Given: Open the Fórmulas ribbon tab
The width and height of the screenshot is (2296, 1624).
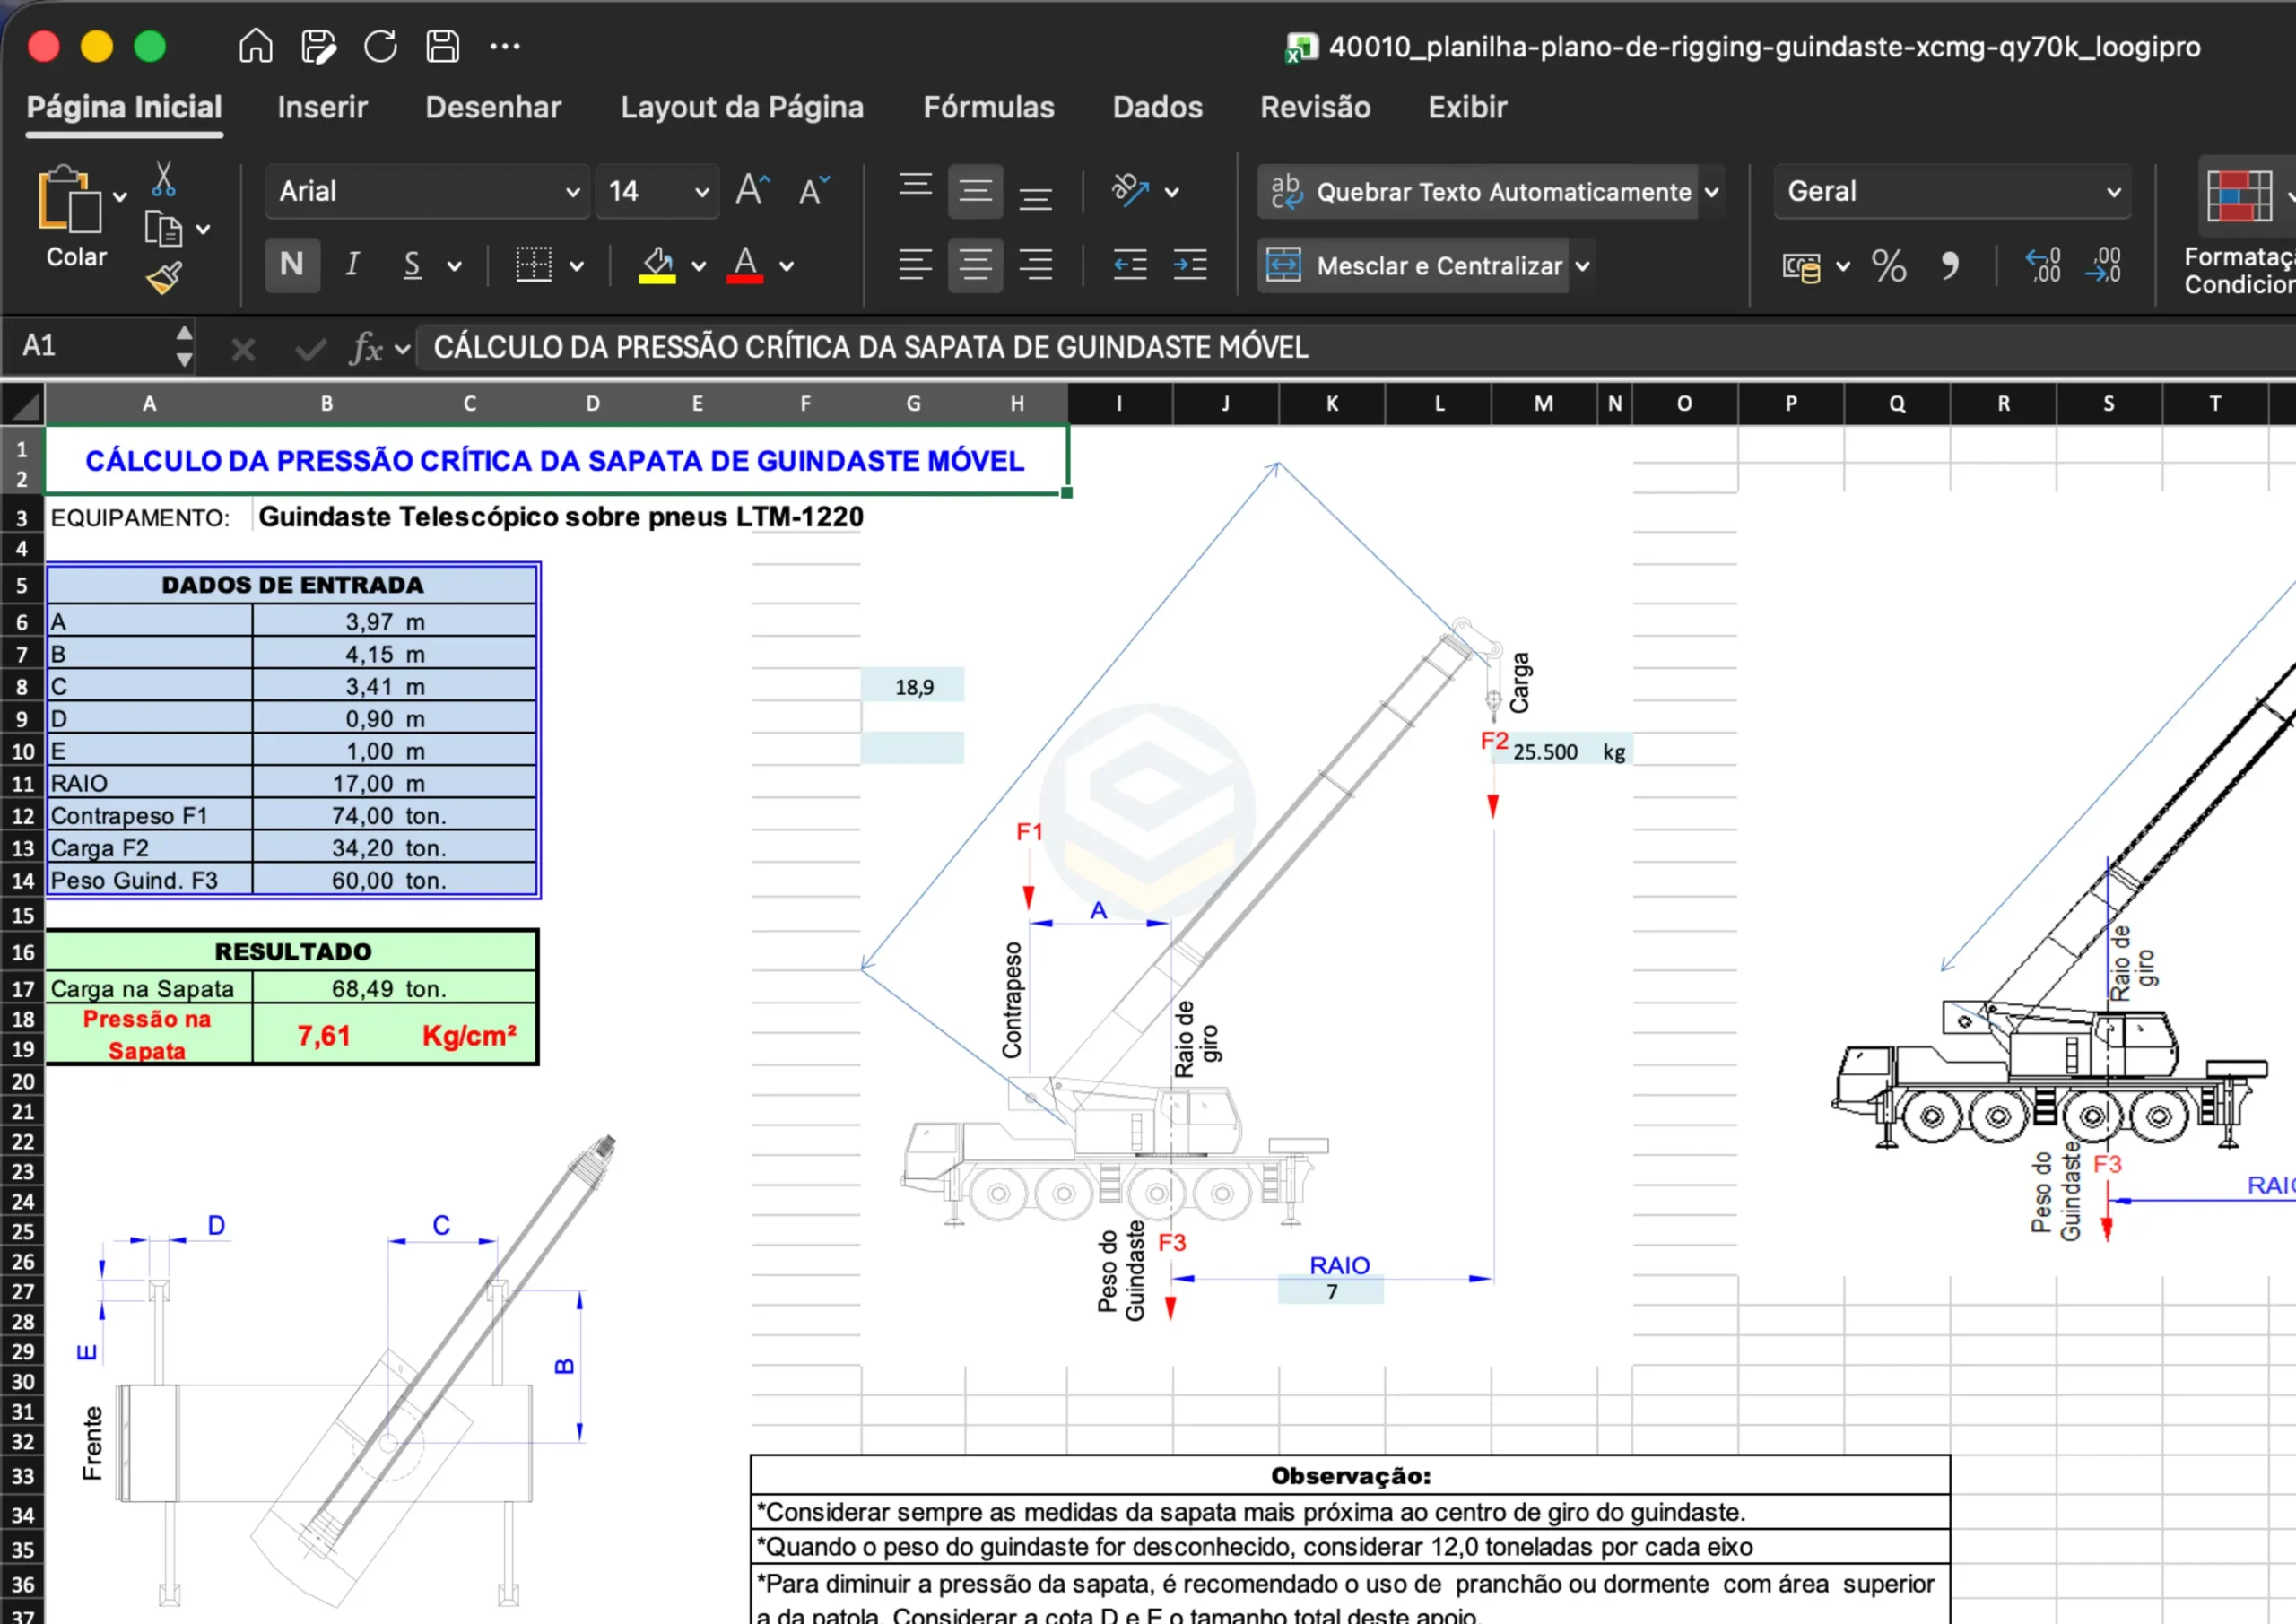Looking at the screenshot, I should 988,107.
